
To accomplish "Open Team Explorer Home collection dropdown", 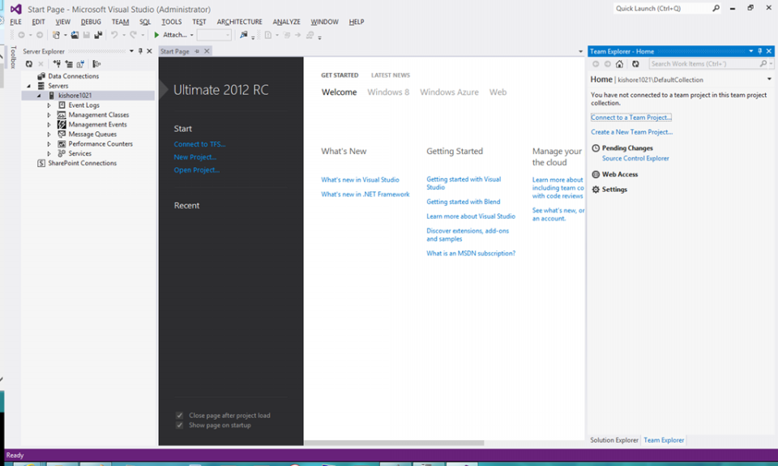I will 769,79.
